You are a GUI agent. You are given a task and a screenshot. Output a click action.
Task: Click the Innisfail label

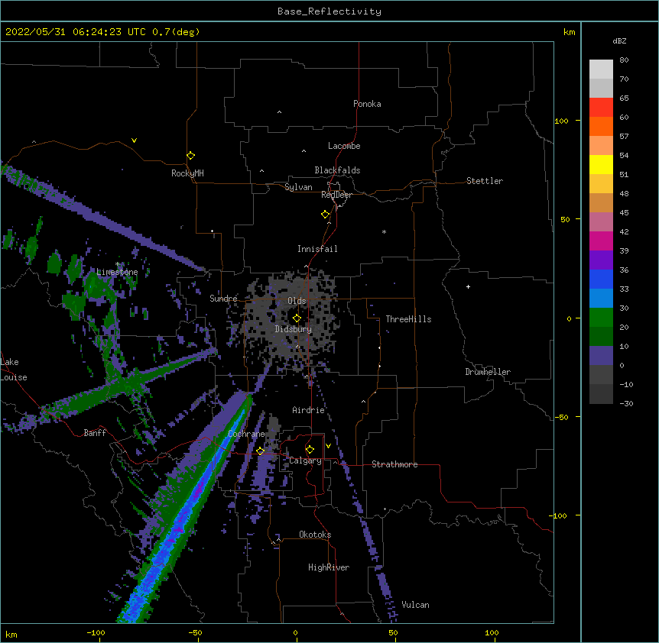pos(317,249)
